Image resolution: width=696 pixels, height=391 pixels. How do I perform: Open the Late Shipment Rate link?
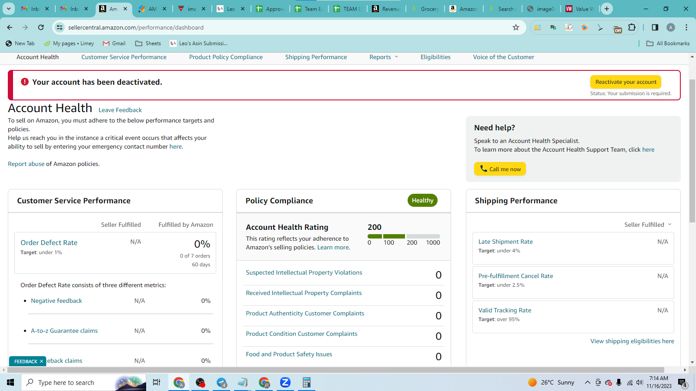505,242
